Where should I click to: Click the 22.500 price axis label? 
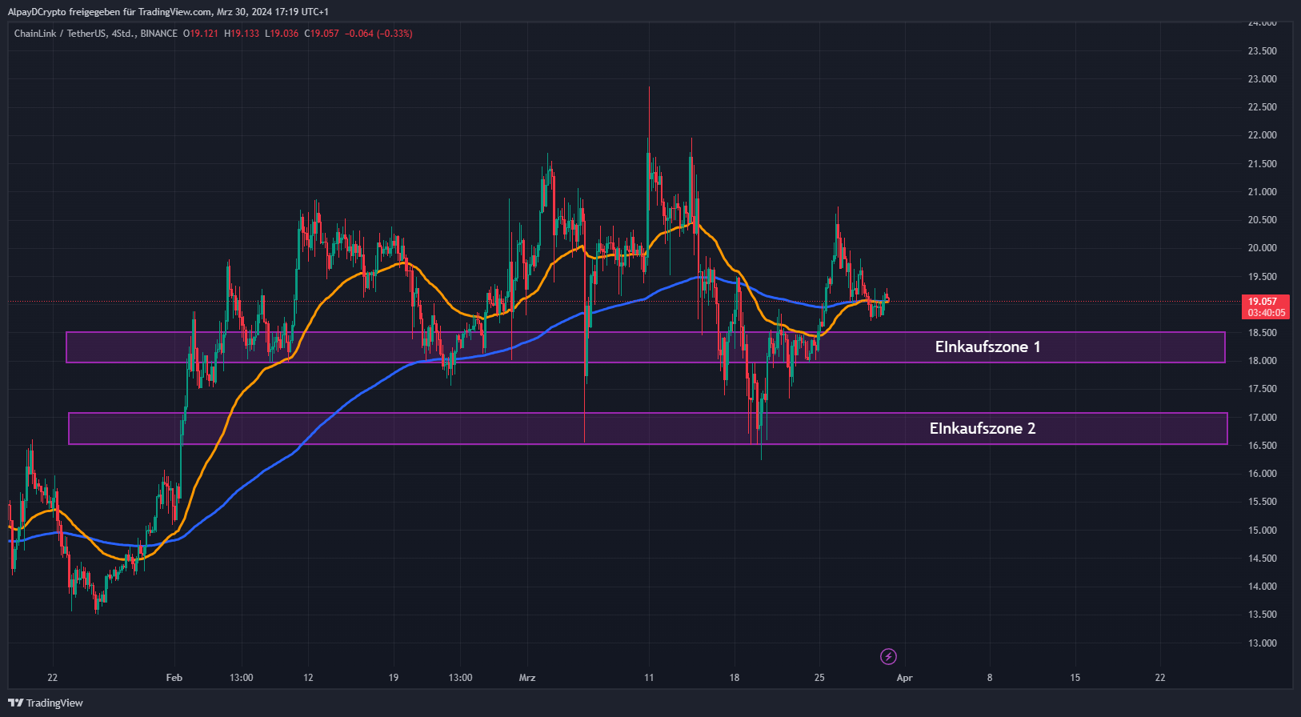(1263, 107)
